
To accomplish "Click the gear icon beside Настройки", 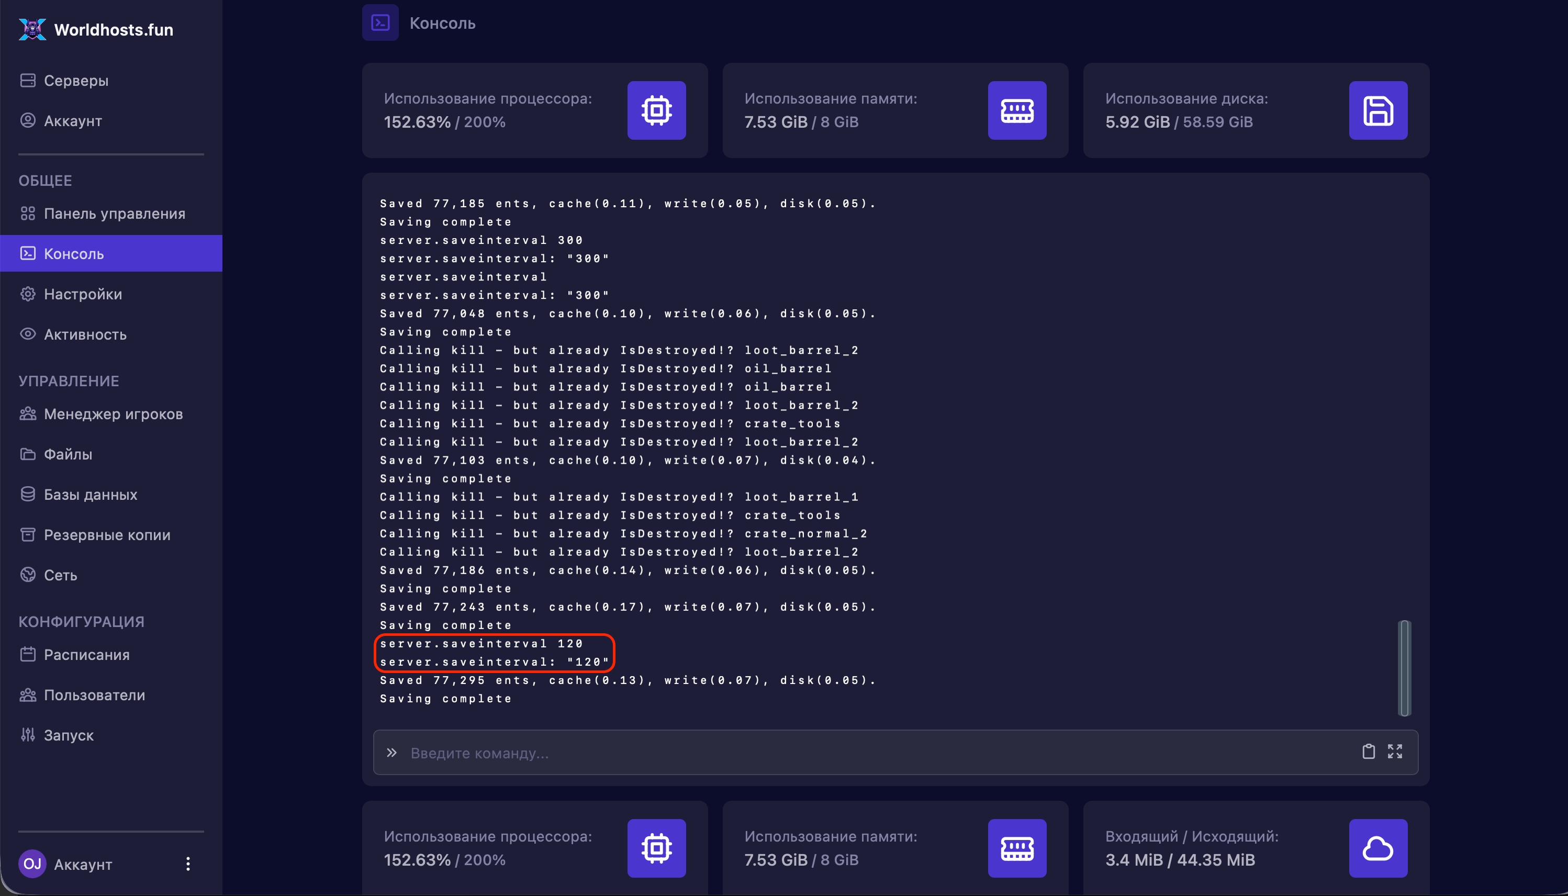I will tap(28, 294).
